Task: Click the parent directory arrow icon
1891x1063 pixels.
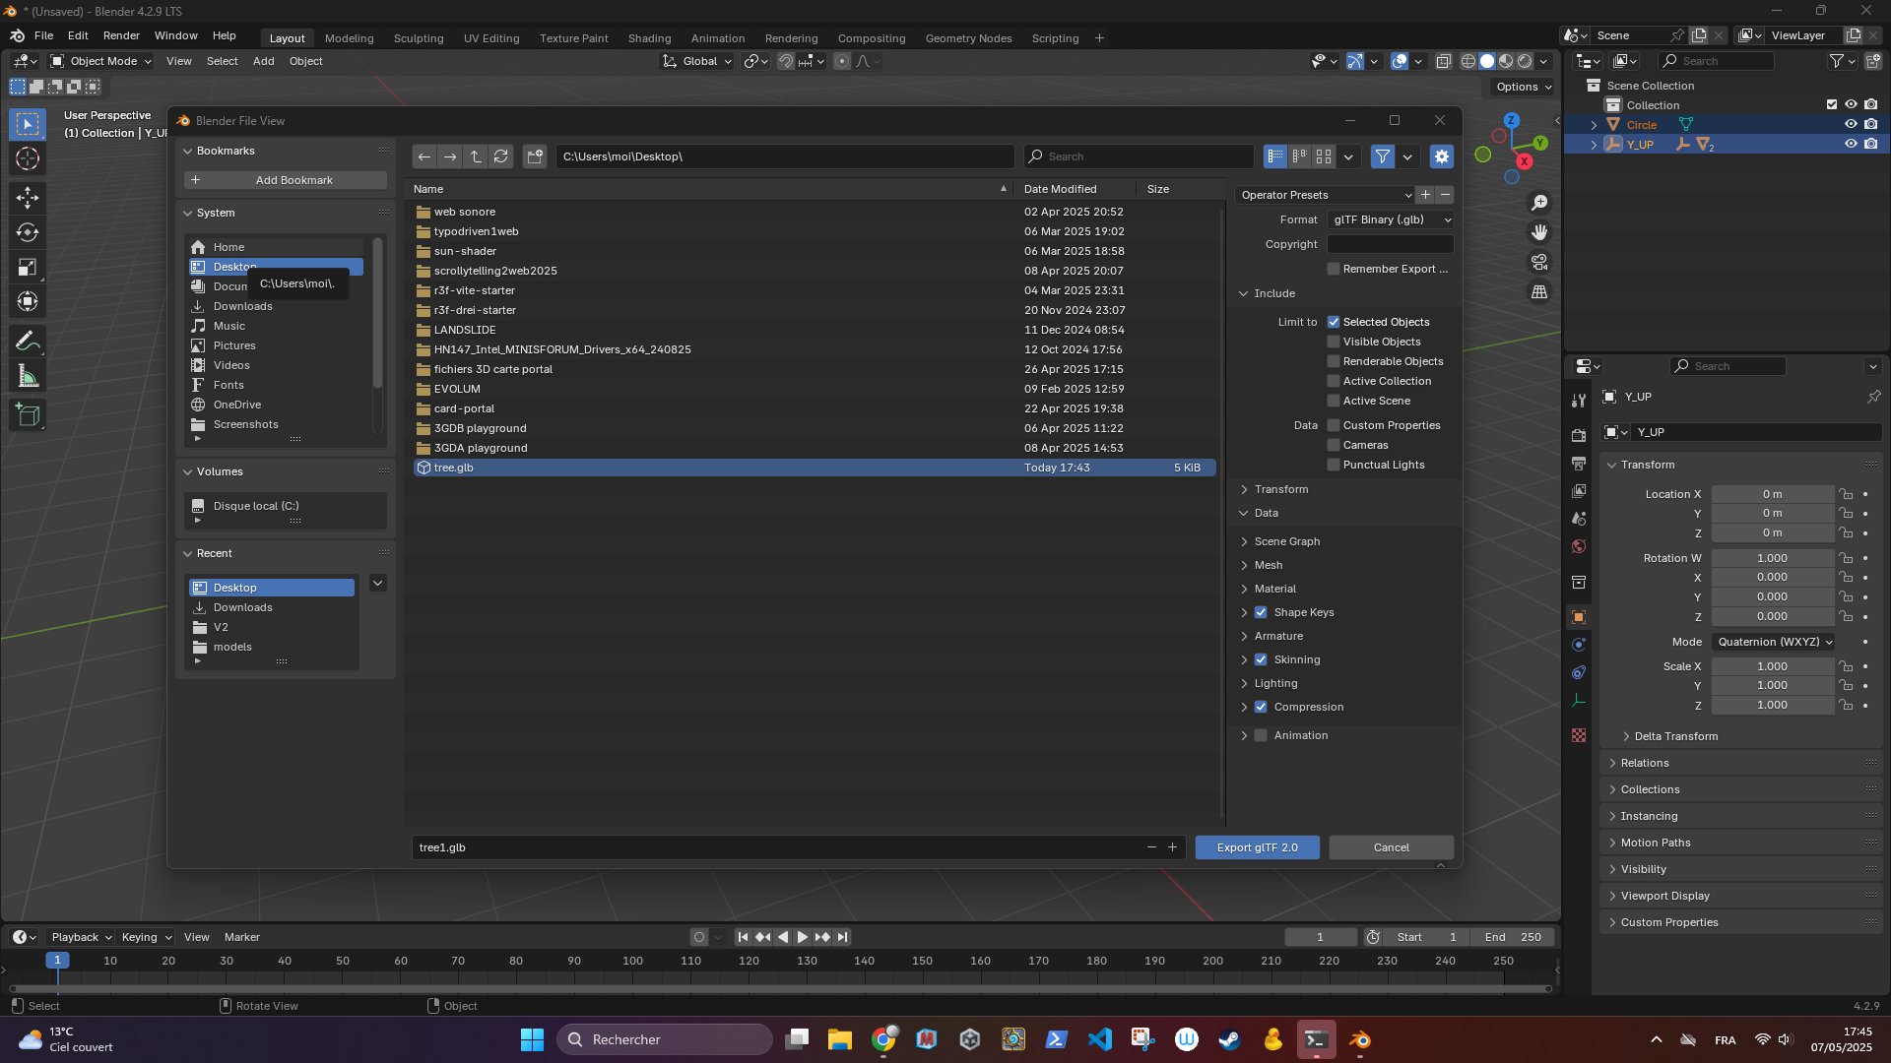Action: coord(476,156)
